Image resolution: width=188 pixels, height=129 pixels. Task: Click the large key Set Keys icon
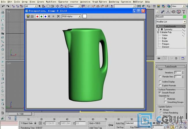point(111,125)
